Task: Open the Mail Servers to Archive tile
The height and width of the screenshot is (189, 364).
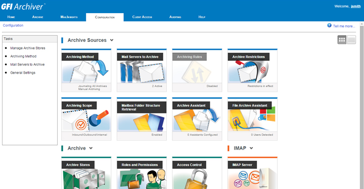Action: tap(142, 71)
